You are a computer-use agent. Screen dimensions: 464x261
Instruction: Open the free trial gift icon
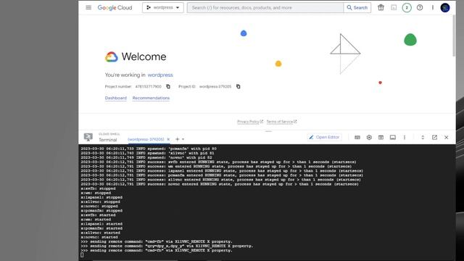381,8
